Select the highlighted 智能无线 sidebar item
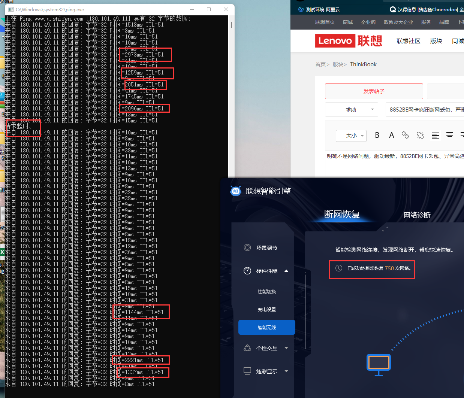The width and height of the screenshot is (464, 398). pyautogui.click(x=267, y=327)
